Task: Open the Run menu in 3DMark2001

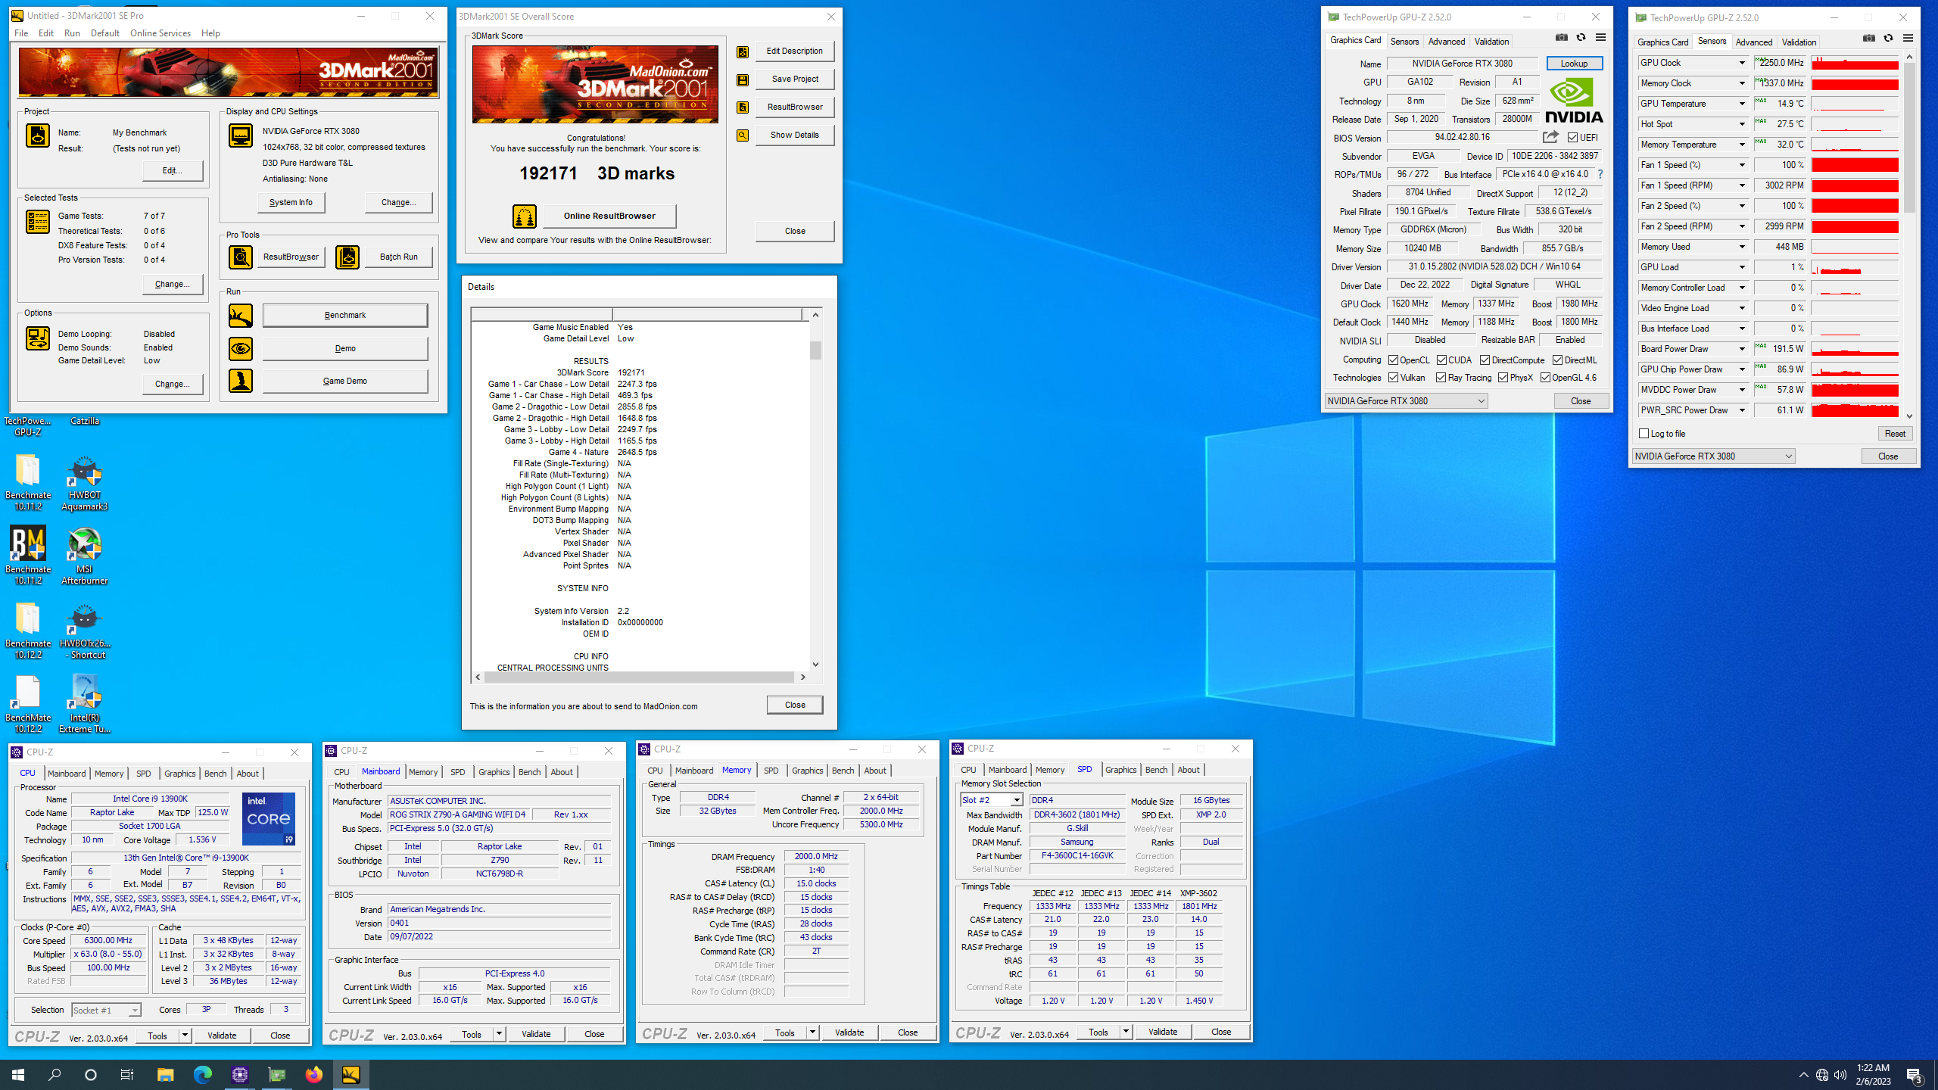Action: point(72,33)
